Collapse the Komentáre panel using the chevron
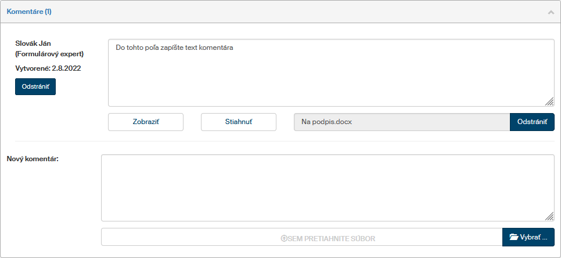This screenshot has height=258, width=561. pyautogui.click(x=551, y=12)
